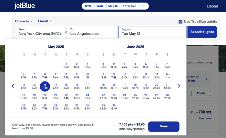Select May 8 with 7.4k fare
The height and width of the screenshot is (138, 226).
click(x=66, y=76)
